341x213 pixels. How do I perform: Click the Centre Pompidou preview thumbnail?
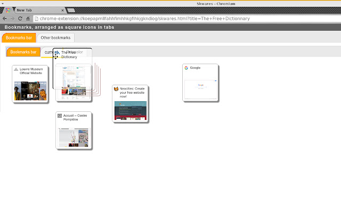coord(74,137)
